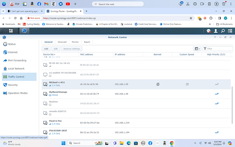Click Remove settings button
The width and height of the screenshot is (235, 147).
[x=72, y=49]
